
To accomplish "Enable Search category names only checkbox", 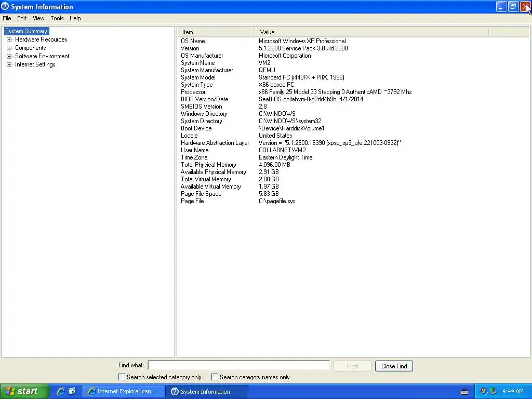I will (x=215, y=377).
